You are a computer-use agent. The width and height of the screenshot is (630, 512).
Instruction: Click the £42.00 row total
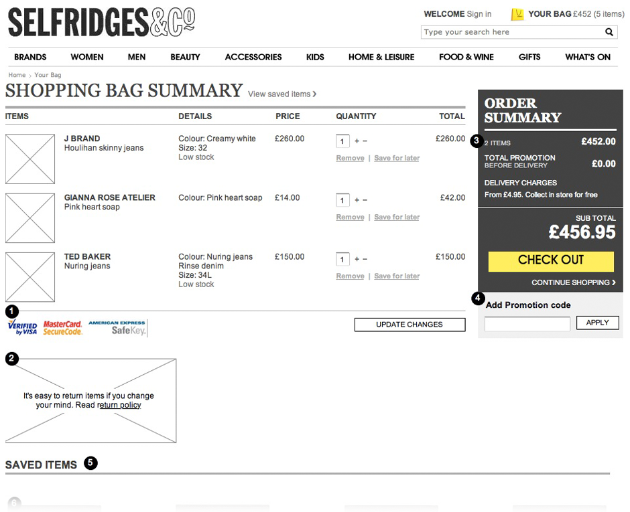coord(453,197)
